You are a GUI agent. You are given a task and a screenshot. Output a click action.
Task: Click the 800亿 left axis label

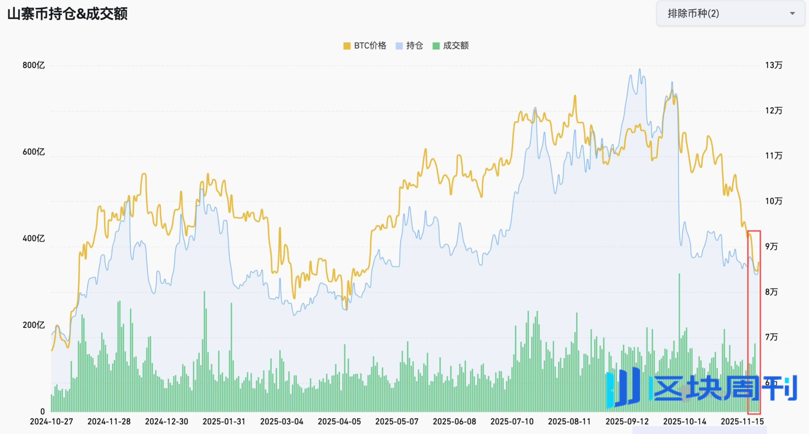(x=33, y=65)
